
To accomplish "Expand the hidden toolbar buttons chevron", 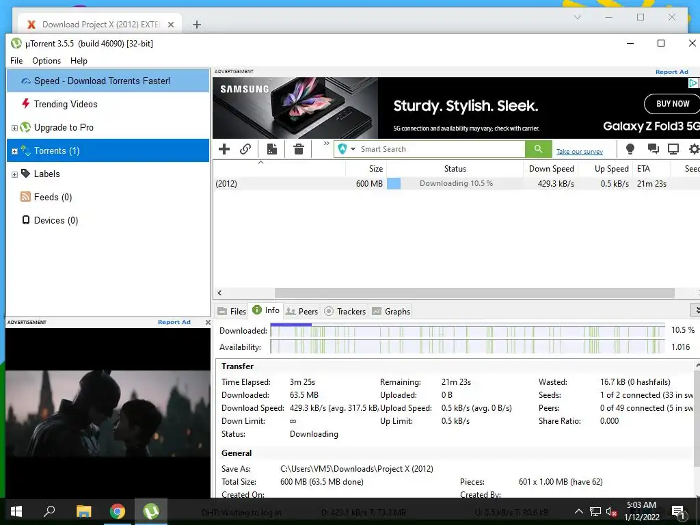I will (326, 144).
